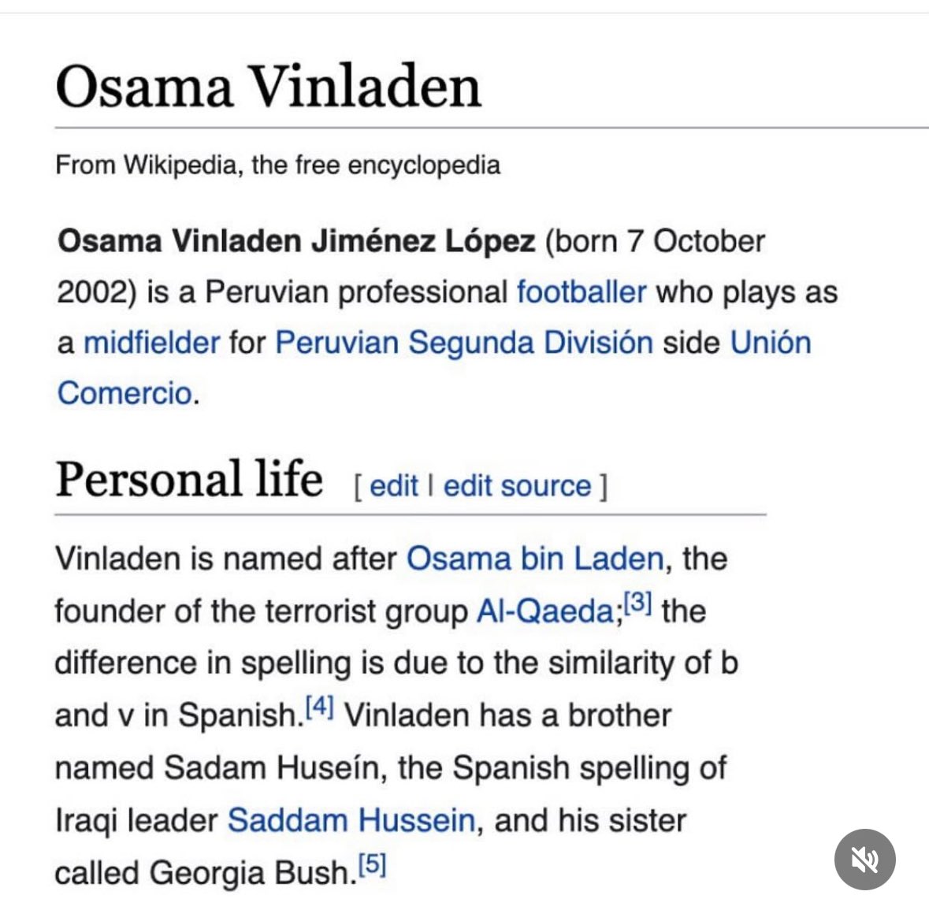Open the Saddam Hussein article link
Image resolution: width=929 pixels, height=921 pixels.
click(351, 820)
